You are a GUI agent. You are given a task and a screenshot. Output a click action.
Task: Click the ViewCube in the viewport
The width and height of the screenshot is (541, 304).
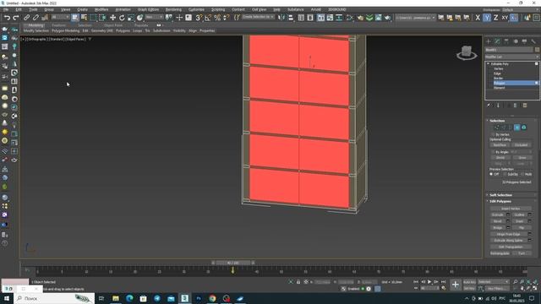click(x=467, y=52)
